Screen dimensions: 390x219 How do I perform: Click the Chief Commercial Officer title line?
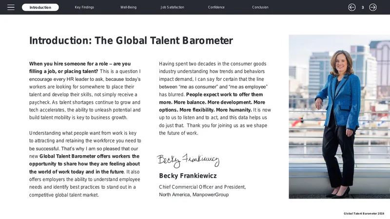(x=202, y=187)
